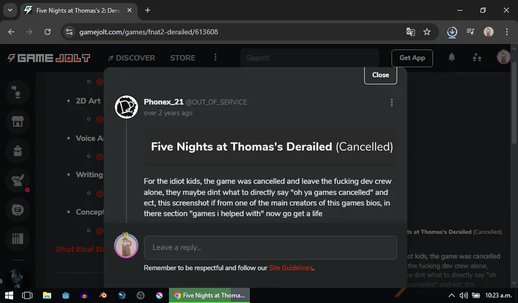Open the Store page
The image size is (518, 303).
(182, 58)
